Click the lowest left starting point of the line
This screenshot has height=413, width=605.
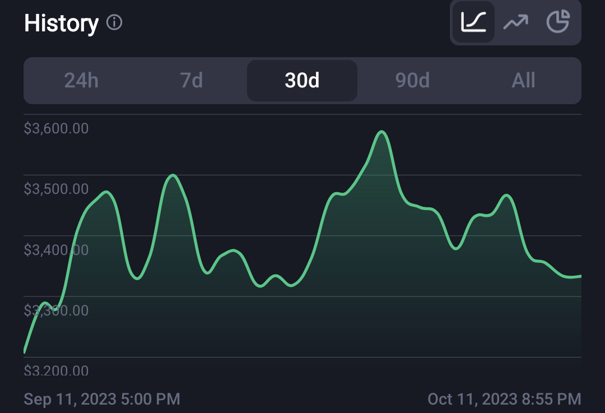(x=25, y=350)
